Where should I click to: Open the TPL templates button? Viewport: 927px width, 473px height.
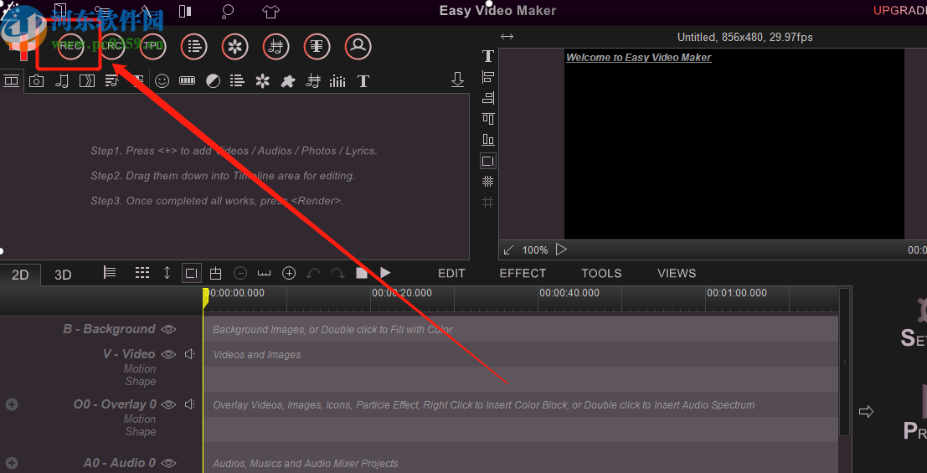152,47
